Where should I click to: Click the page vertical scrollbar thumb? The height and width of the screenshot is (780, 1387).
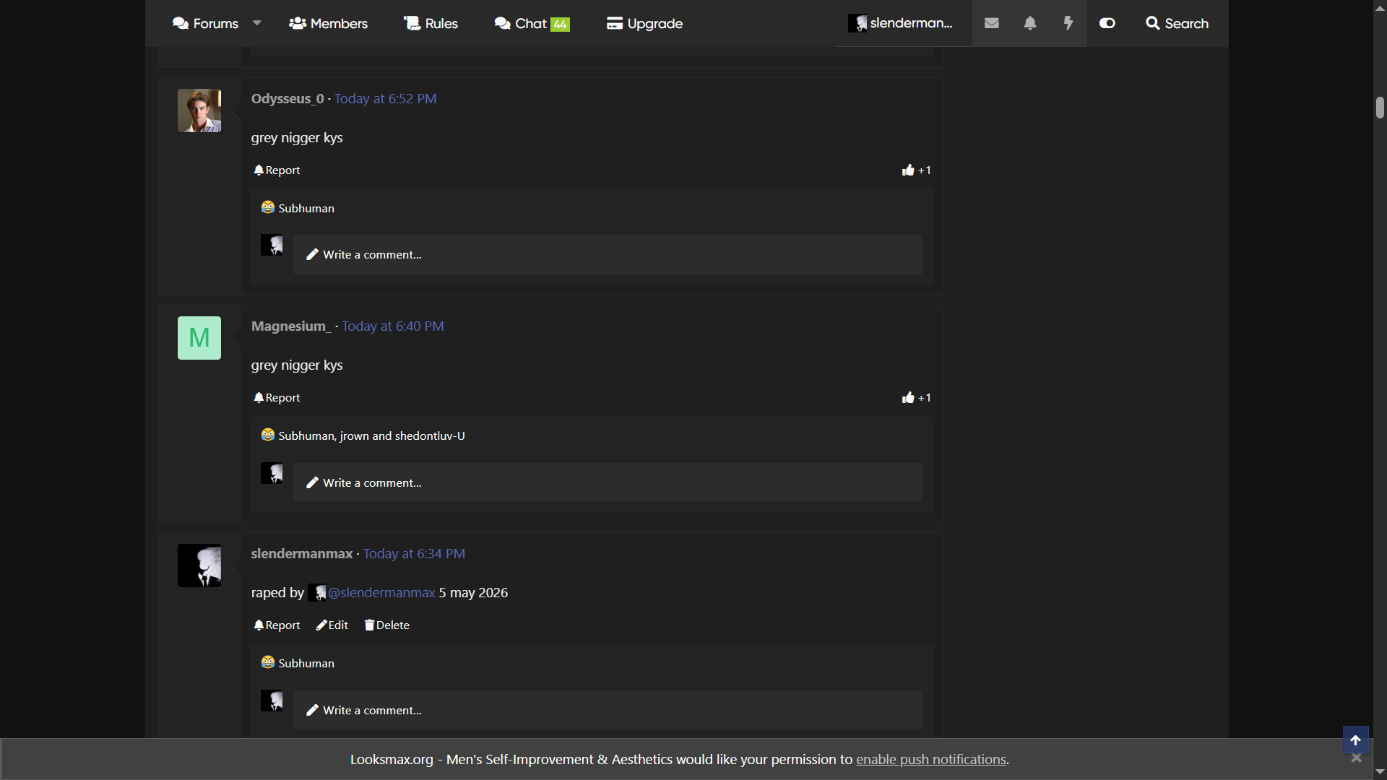1380,108
